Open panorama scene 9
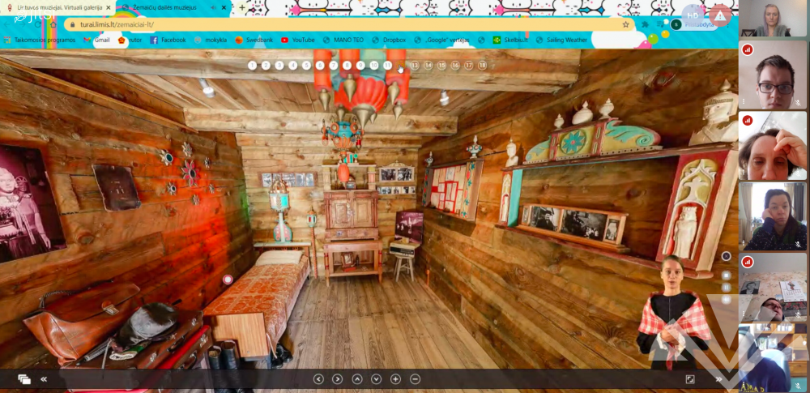810x393 pixels. point(360,65)
